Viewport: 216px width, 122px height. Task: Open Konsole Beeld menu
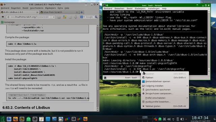click(130, 8)
